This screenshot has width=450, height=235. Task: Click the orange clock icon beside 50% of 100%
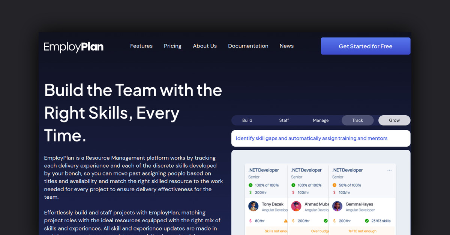334,185
